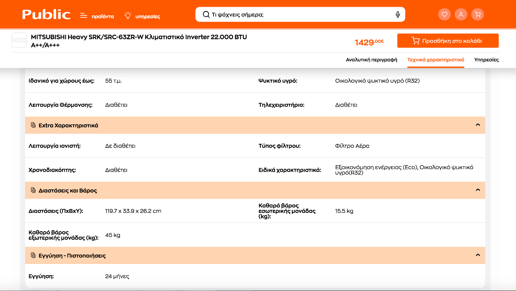Image resolution: width=516 pixels, height=291 pixels.
Task: Collapse the 'Extra Χαρακτηριστικά' section chevron
Action: (x=478, y=125)
